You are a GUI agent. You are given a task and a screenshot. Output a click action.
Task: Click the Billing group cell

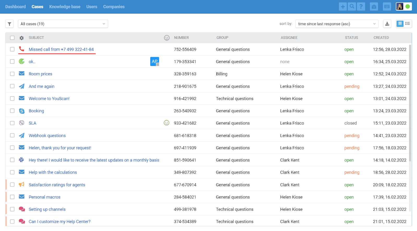pos(222,74)
